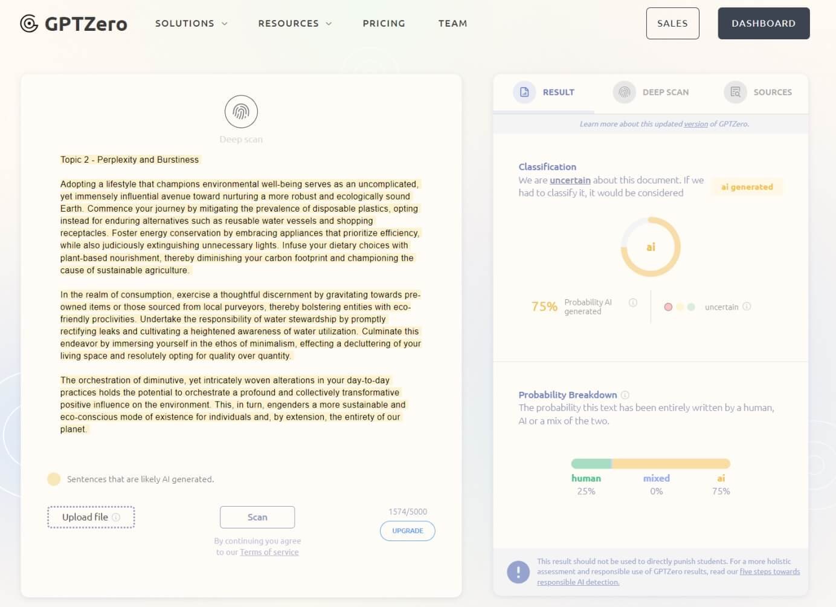Click the Upgrade button
Viewport: 836px width, 607px height.
pos(407,531)
